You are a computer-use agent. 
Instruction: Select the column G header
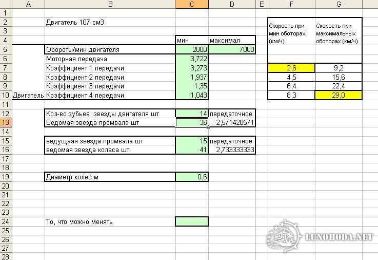339,5
